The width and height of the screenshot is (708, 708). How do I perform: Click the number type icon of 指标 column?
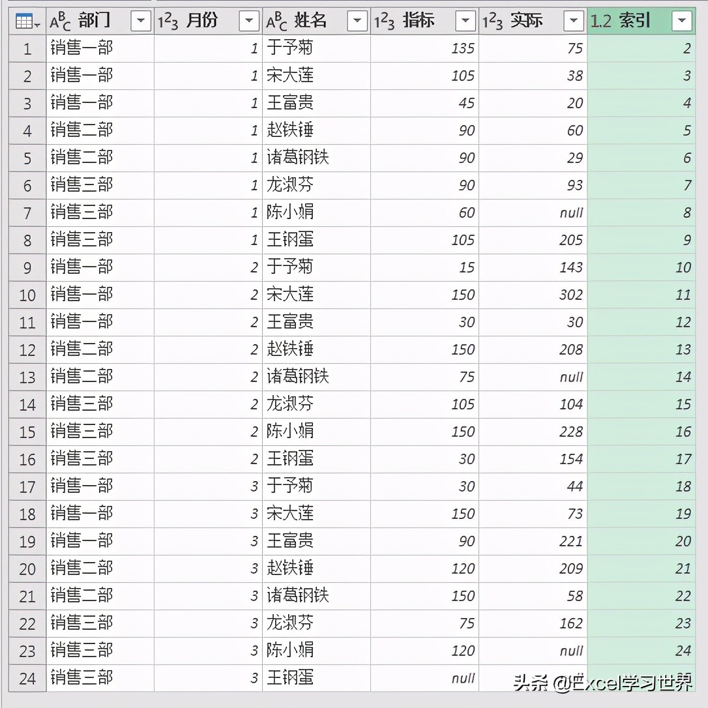(384, 22)
